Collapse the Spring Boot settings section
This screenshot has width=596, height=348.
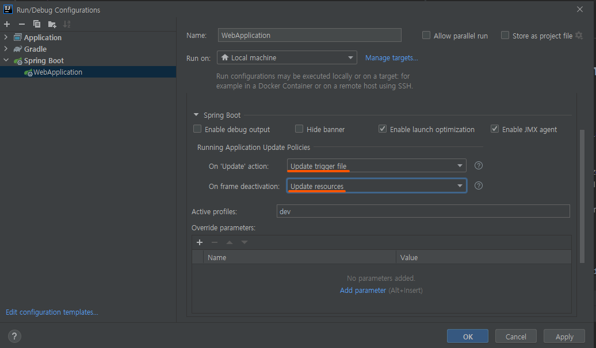(x=196, y=115)
